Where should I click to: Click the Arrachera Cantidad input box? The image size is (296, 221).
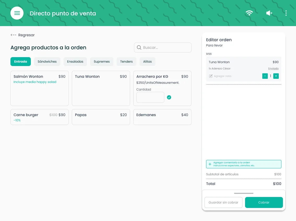(150, 97)
